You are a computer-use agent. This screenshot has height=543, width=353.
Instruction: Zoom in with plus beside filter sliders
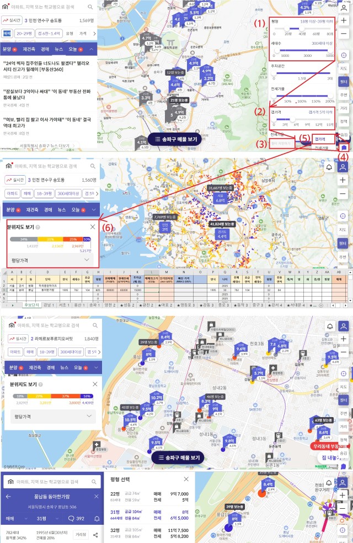[x=344, y=20]
